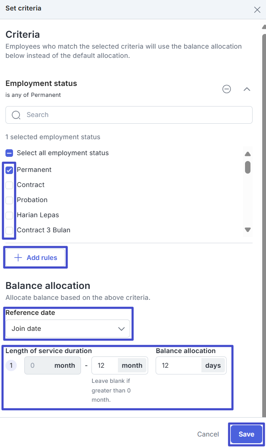The height and width of the screenshot is (447, 266).
Task: Select the Contract 3 Bulan checkbox
Action: click(9, 230)
